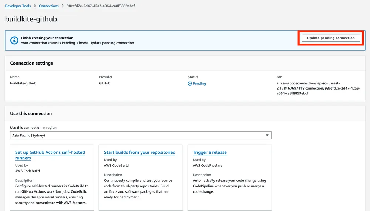Viewport: 370px width, 211px height.
Task: Click the Use this connection heading
Action: 31,113
